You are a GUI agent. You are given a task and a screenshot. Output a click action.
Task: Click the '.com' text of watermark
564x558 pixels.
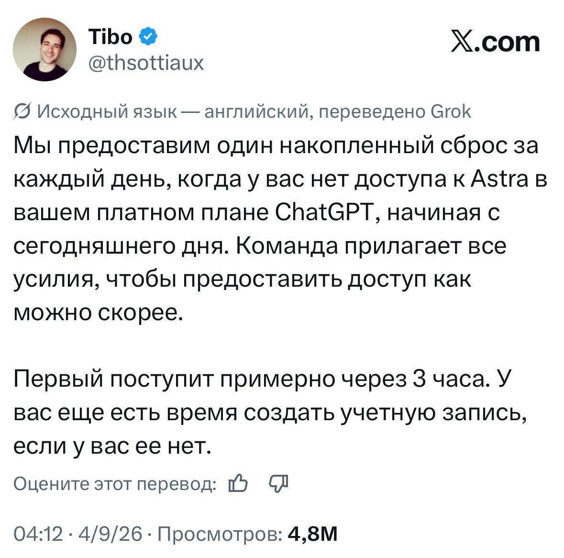(x=507, y=43)
